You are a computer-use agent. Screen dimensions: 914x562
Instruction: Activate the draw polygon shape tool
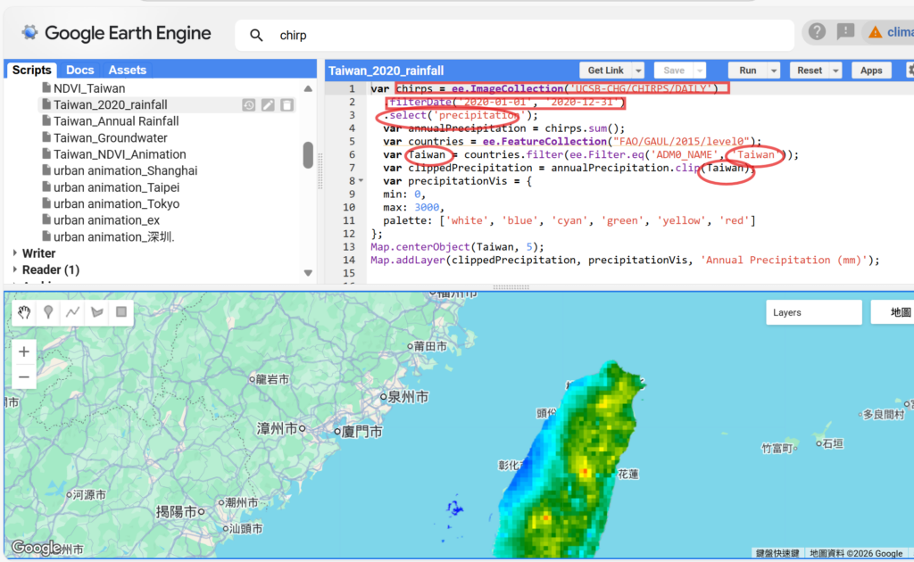(x=97, y=312)
